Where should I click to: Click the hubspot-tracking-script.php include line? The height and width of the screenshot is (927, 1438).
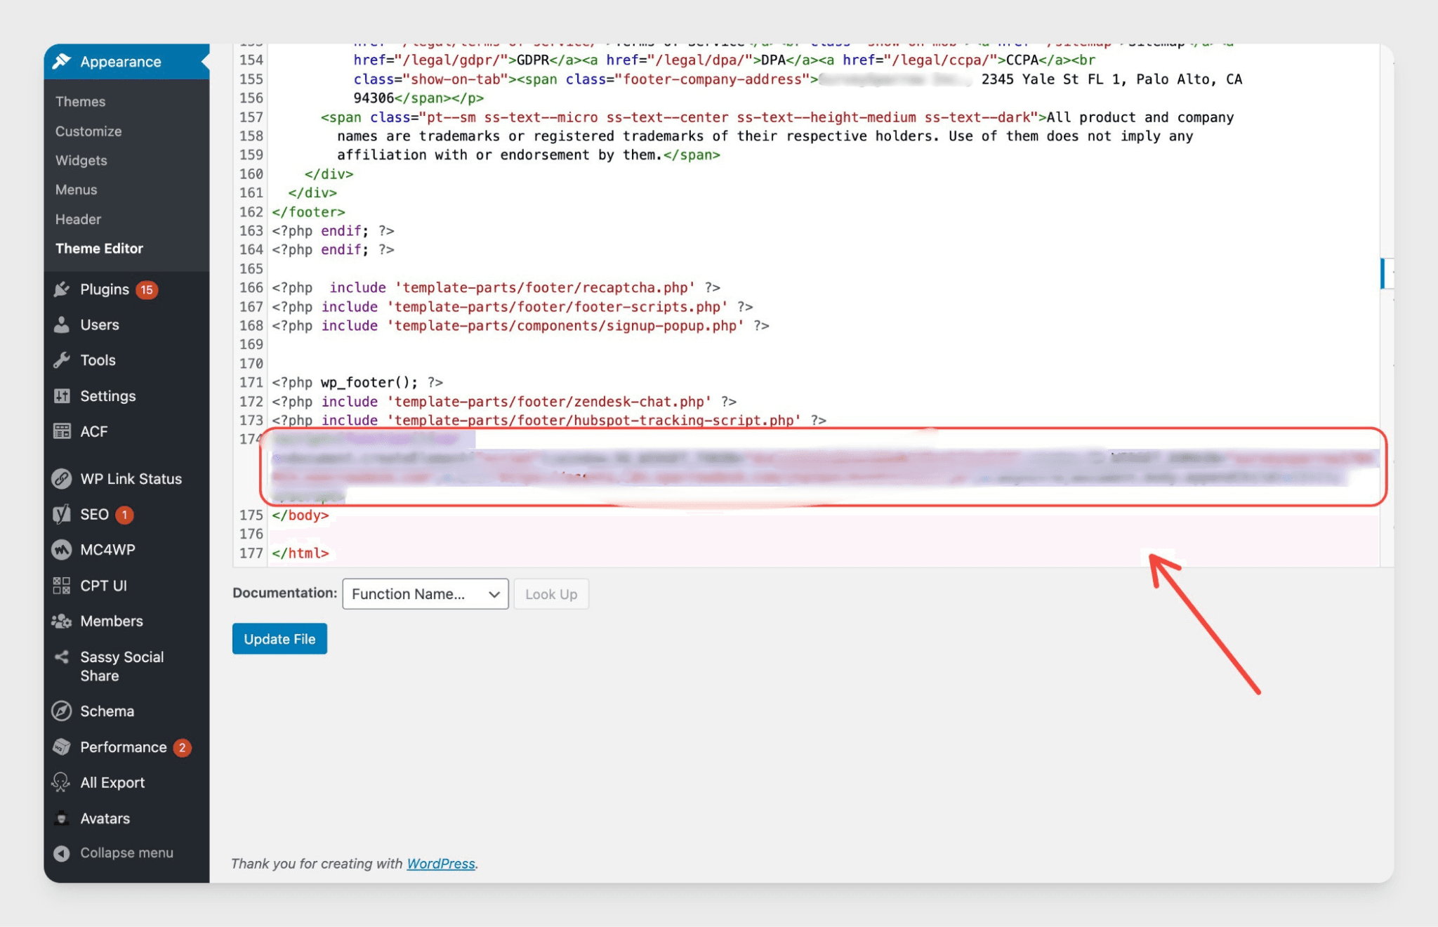point(549,420)
